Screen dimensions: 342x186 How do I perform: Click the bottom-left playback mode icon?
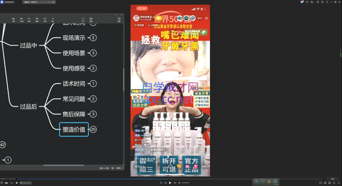point(2,183)
